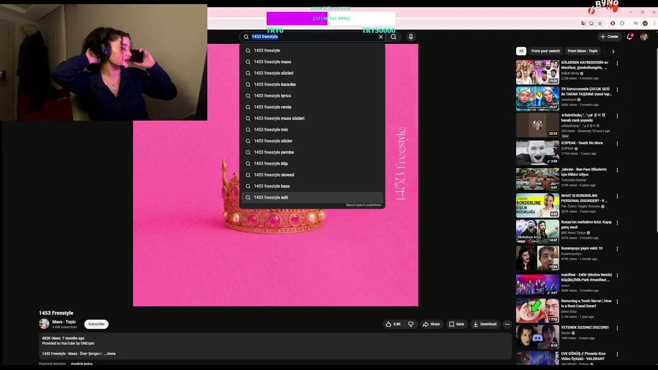
Task: Open options for manifest Zehir remix video
Action: click(x=617, y=275)
